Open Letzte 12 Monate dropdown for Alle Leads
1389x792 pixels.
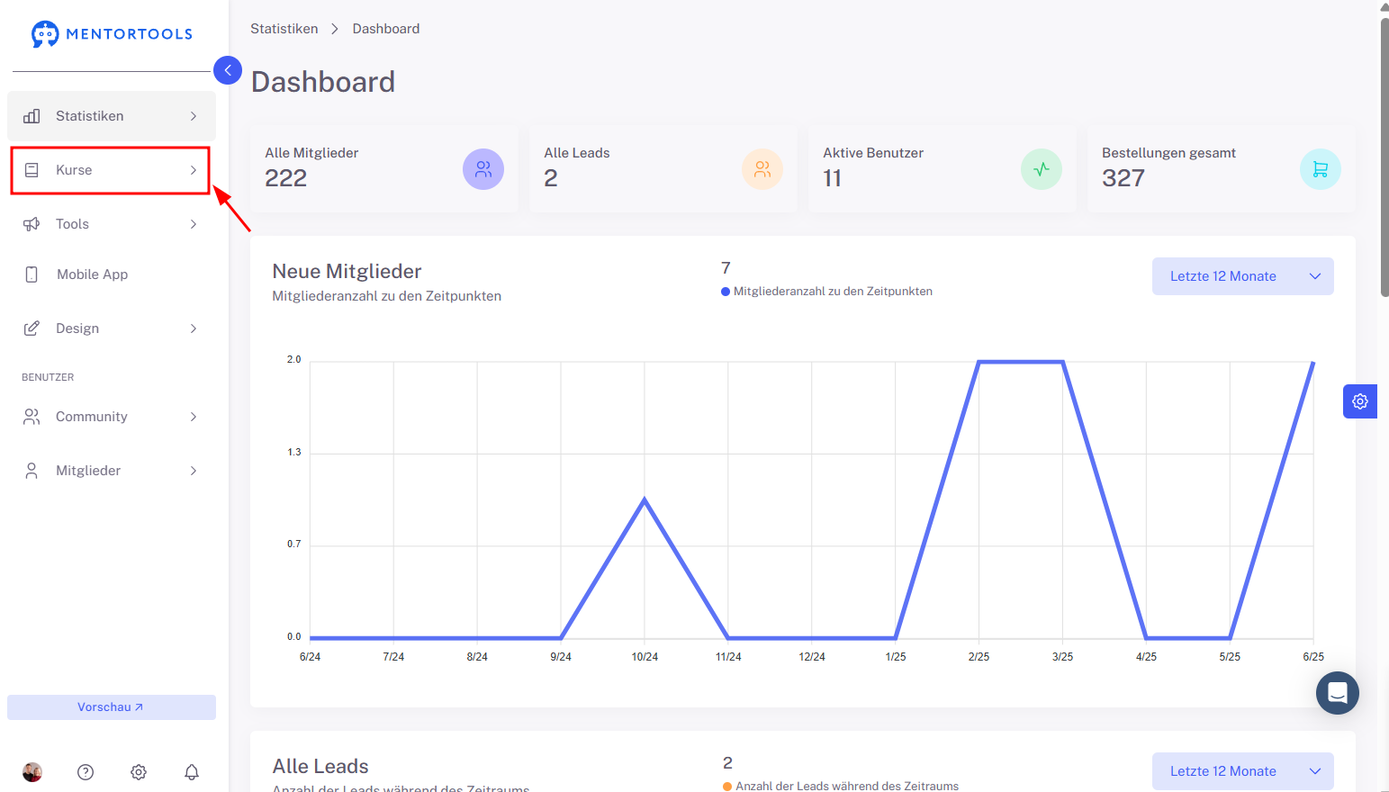[x=1243, y=771]
